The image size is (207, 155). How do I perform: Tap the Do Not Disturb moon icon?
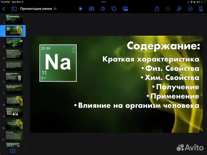[x=194, y=2]
